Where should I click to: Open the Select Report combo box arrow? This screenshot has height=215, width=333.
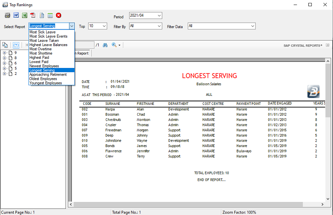[x=72, y=26]
